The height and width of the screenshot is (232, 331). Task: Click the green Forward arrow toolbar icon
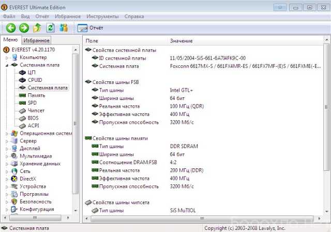pos(24,28)
